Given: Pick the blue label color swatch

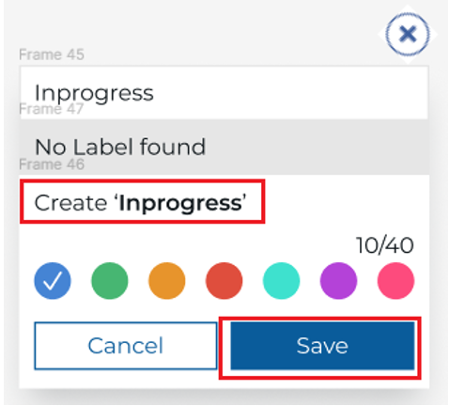Looking at the screenshot, I should pyautogui.click(x=53, y=280).
